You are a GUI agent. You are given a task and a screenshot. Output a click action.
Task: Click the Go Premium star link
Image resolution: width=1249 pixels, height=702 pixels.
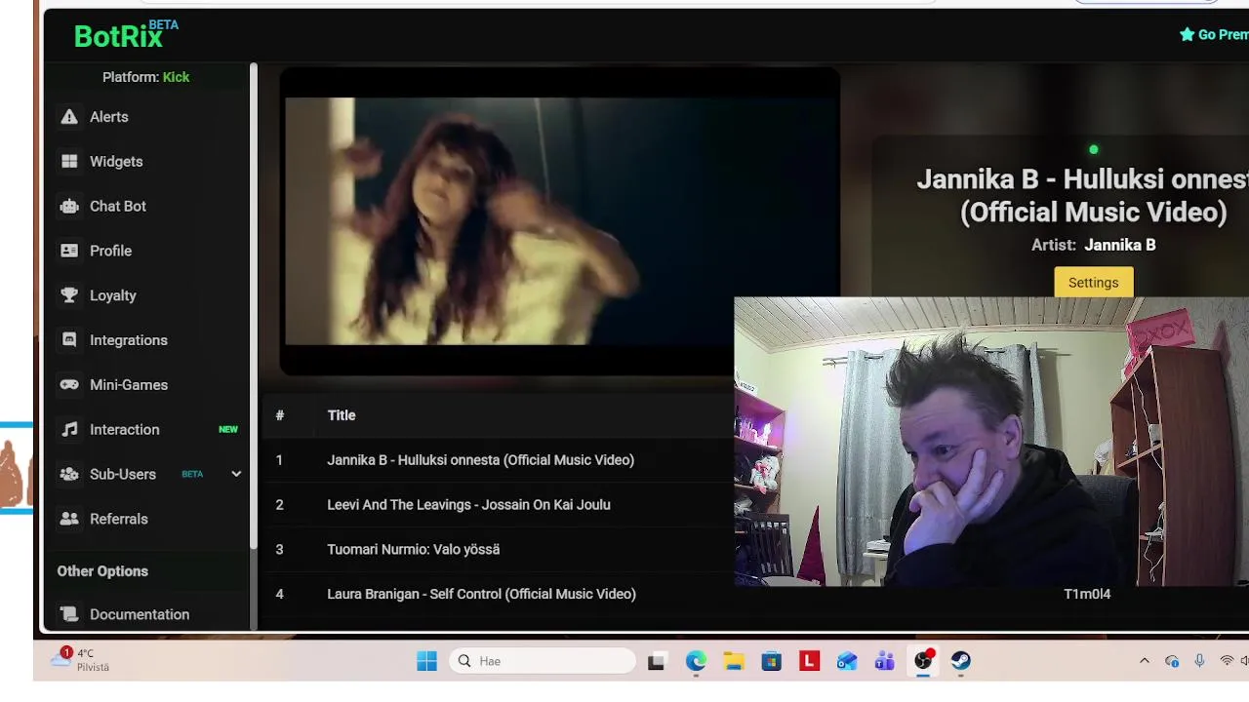pos(1214,34)
